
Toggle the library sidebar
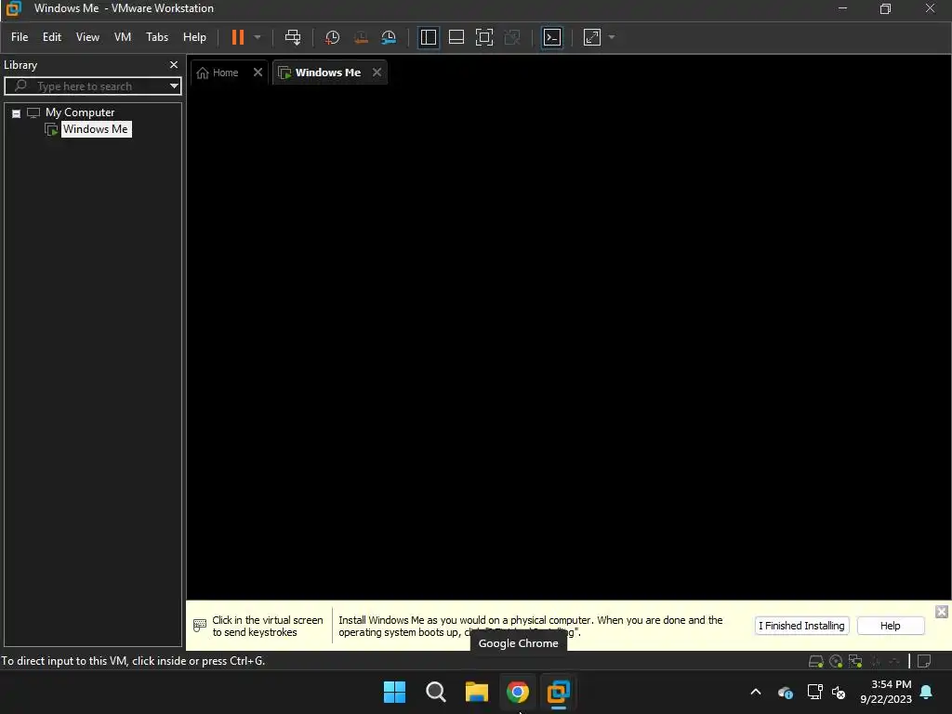point(428,37)
